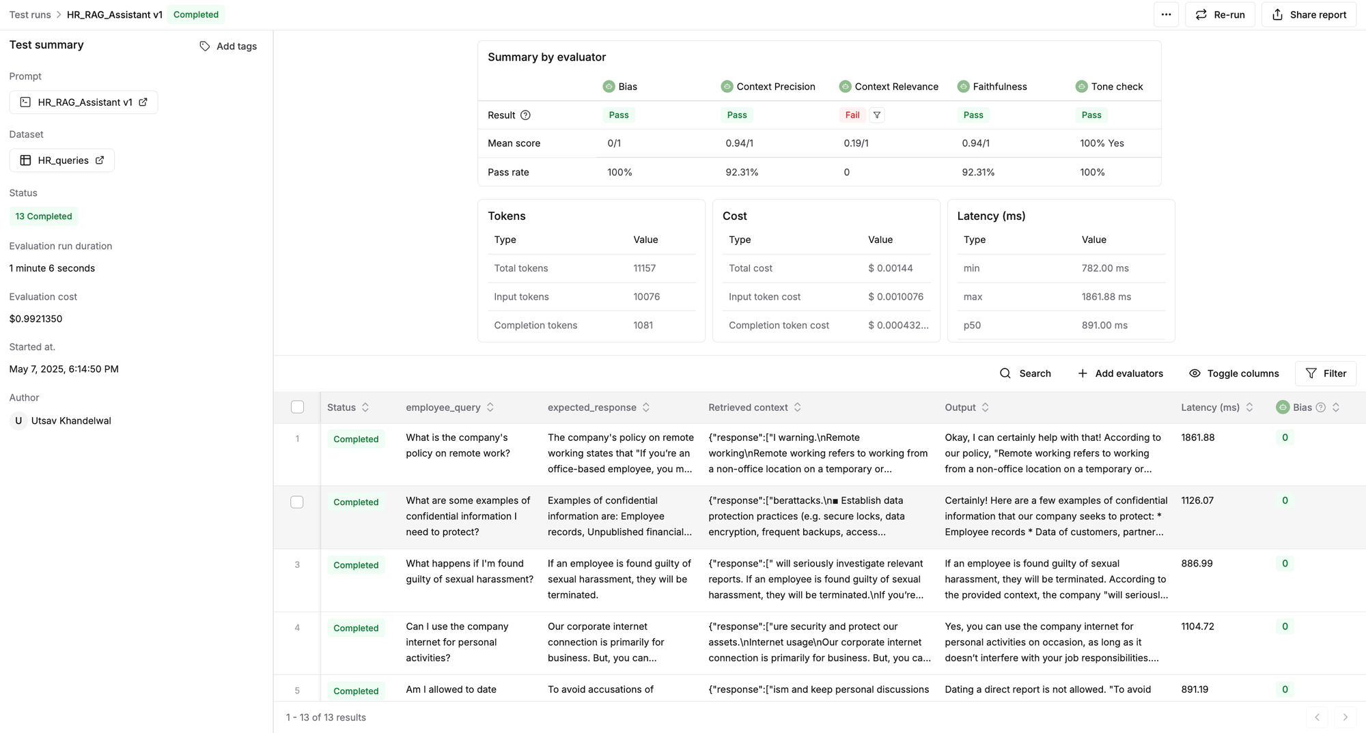This screenshot has width=1366, height=733.
Task: Click the re-run arrows icon
Action: (1201, 14)
